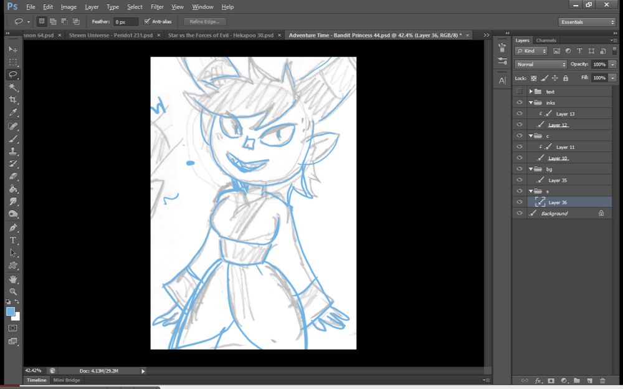The image size is (623, 389).
Task: Expand the text layer group
Action: [x=530, y=92]
